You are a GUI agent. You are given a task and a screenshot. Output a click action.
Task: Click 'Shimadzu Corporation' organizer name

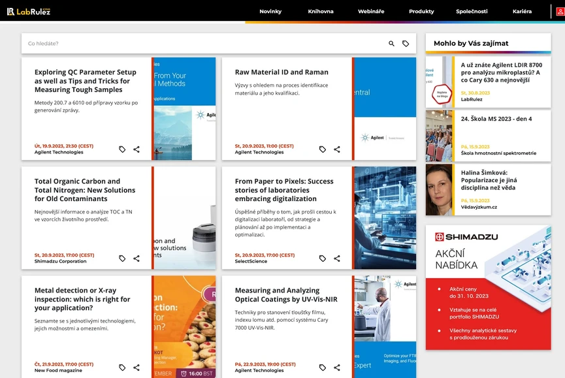(60, 261)
